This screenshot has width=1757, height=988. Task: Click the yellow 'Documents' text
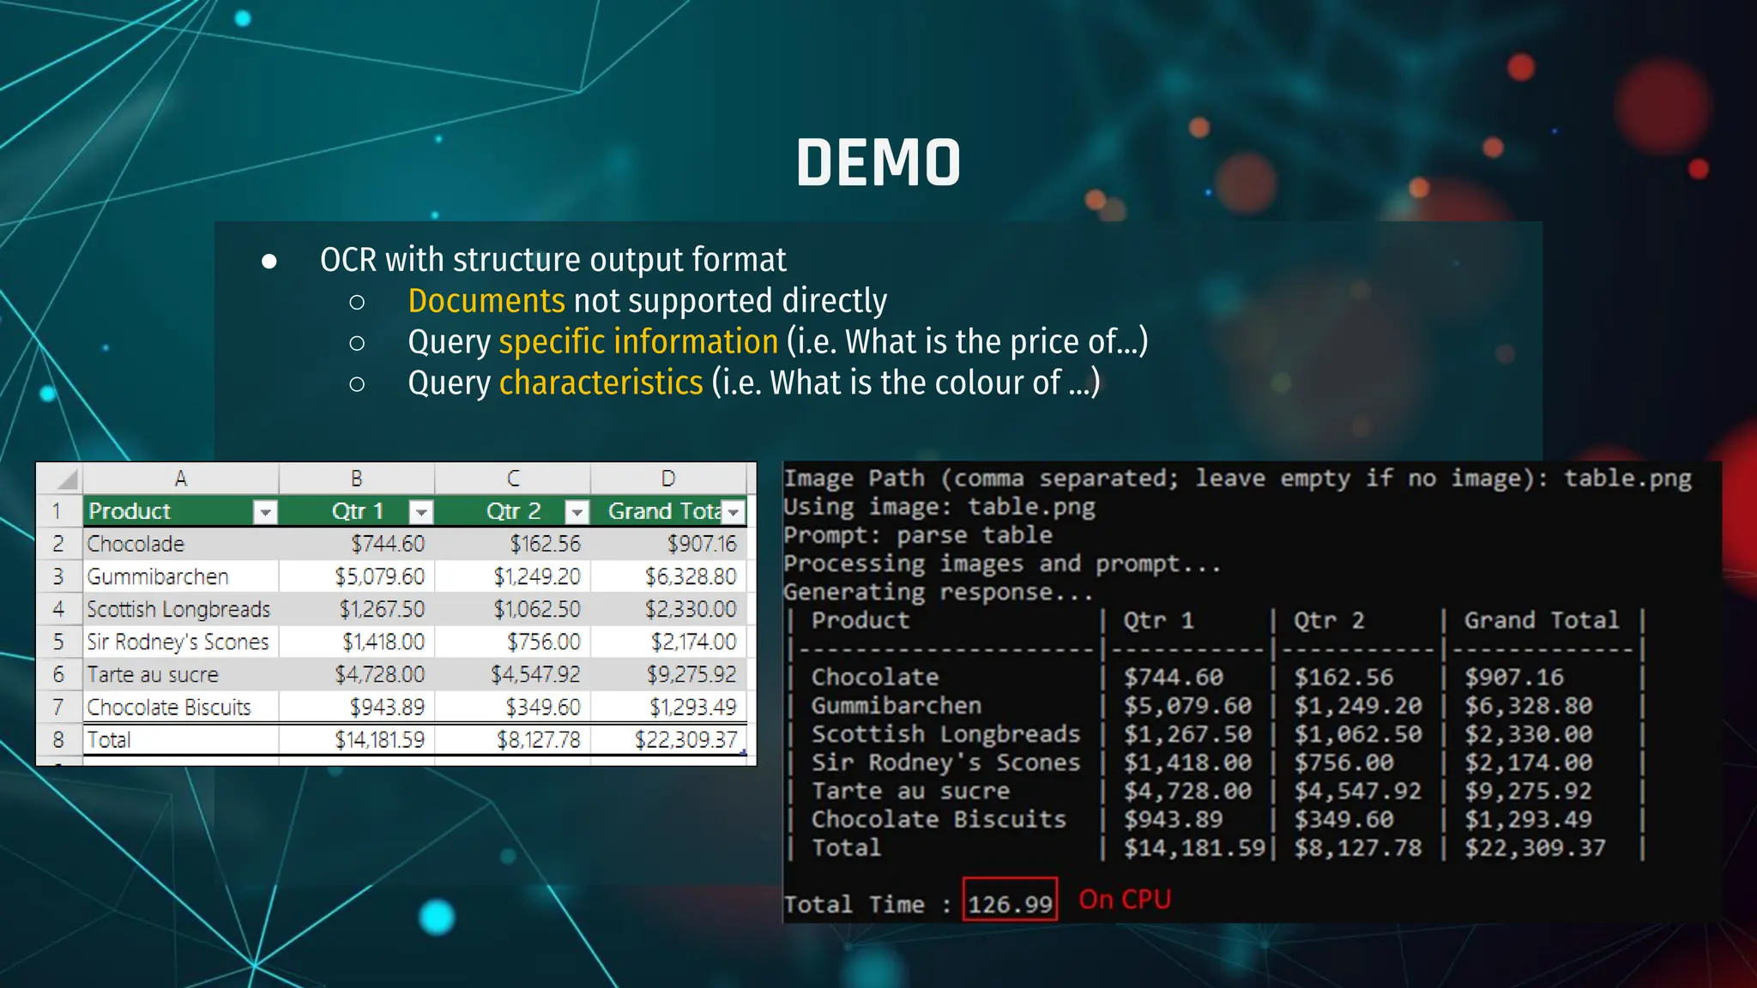click(486, 300)
